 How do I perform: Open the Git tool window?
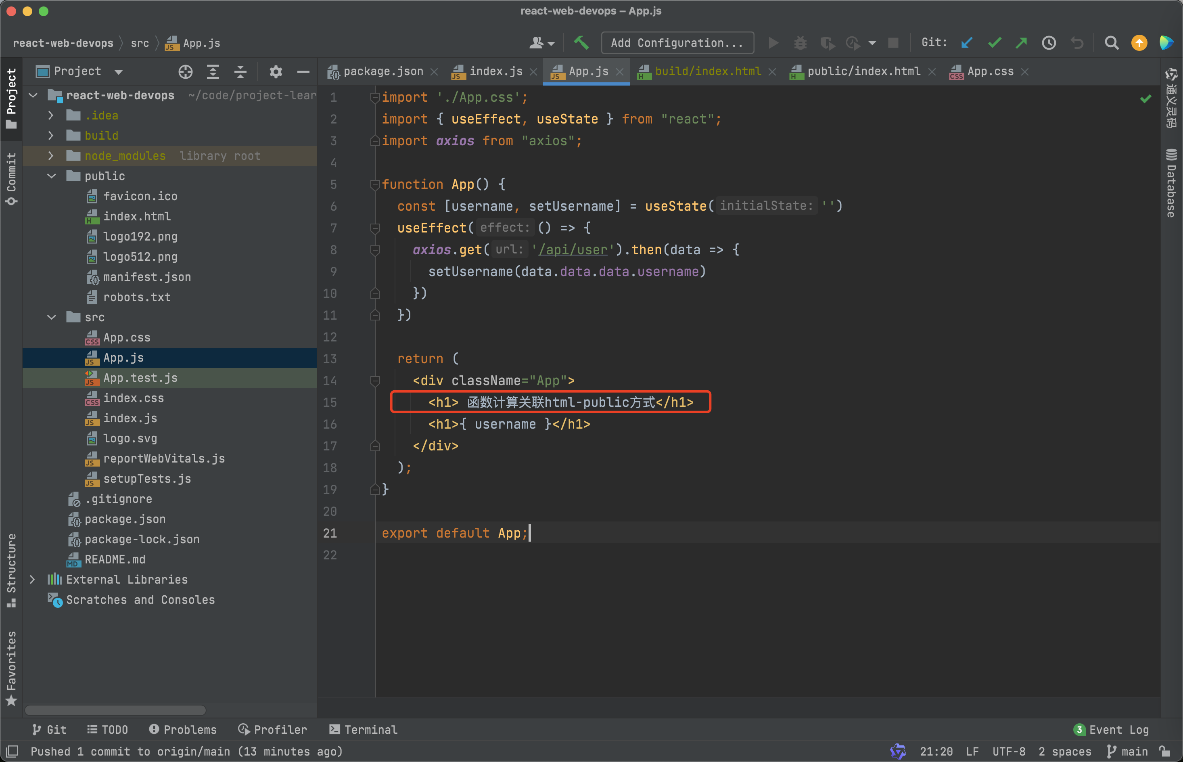pyautogui.click(x=49, y=729)
